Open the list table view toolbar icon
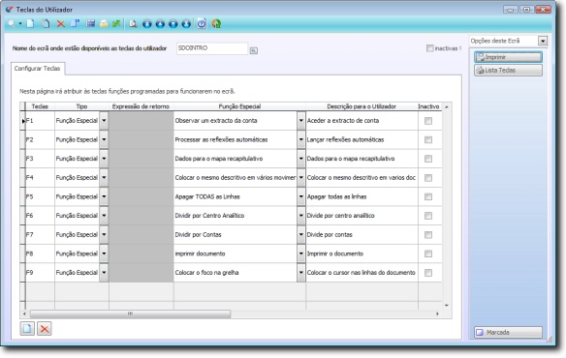The height and width of the screenshot is (358, 566). pos(90,24)
